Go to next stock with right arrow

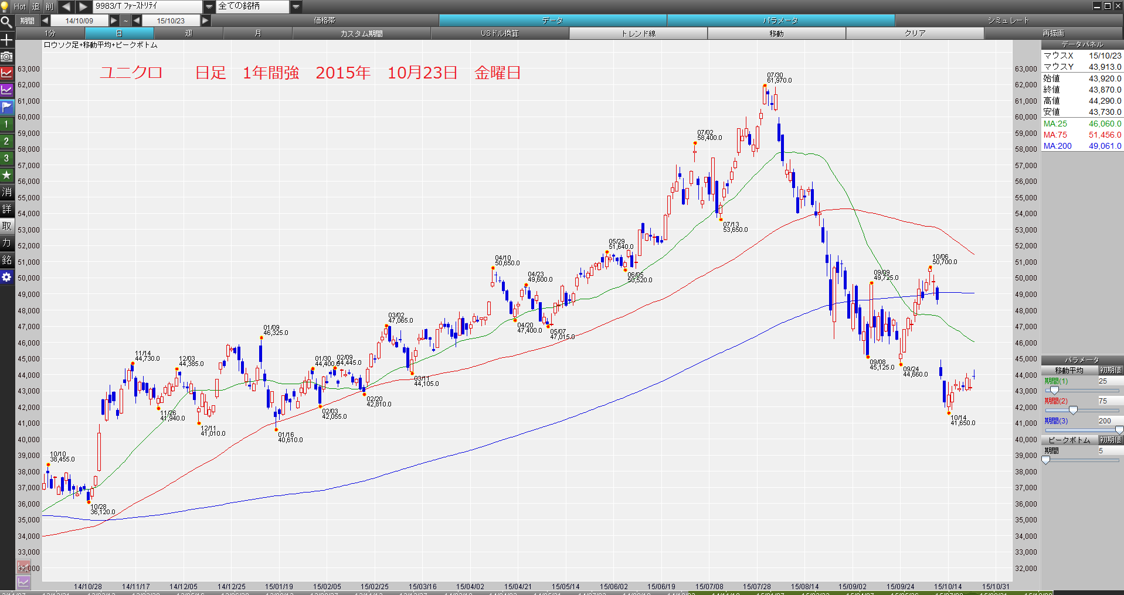pyautogui.click(x=83, y=6)
